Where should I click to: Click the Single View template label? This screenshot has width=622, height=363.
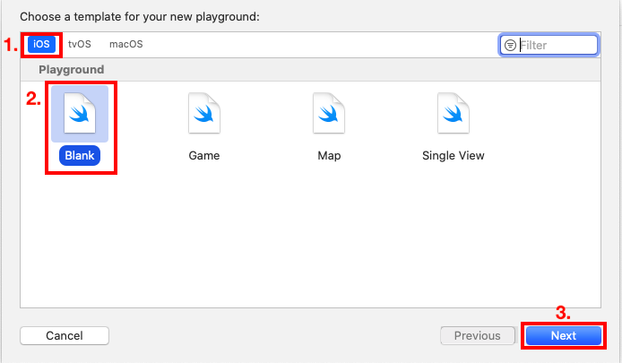tap(454, 156)
